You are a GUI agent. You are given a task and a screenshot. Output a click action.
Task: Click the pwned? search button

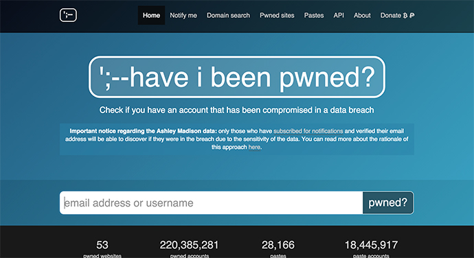click(x=388, y=202)
